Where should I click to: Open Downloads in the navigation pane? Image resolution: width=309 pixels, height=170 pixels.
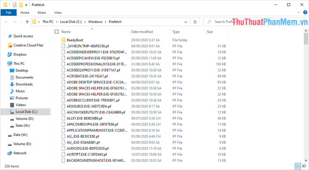(21, 84)
